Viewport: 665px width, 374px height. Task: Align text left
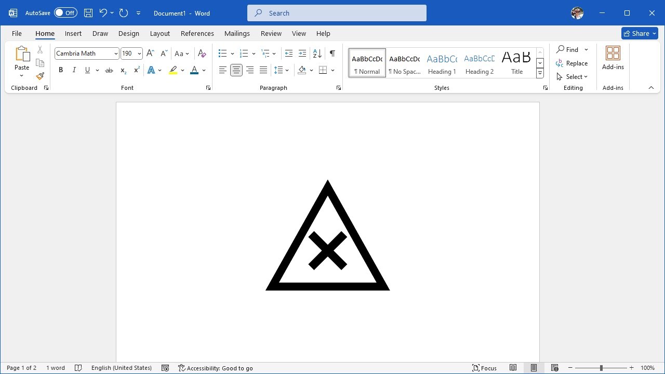[x=223, y=70]
